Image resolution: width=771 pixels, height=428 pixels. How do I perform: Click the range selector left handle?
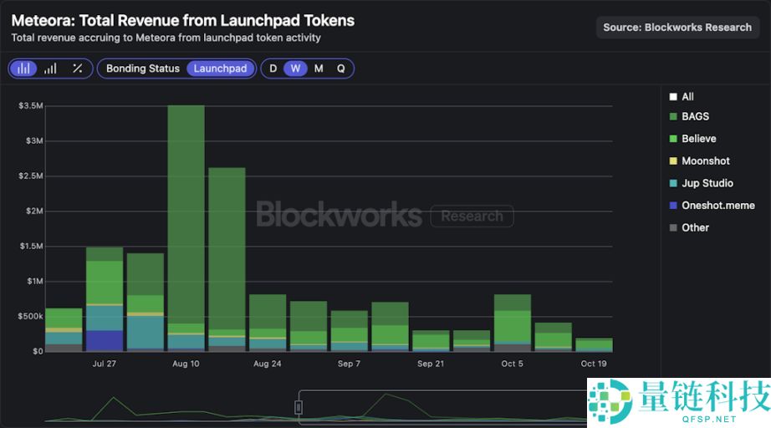[299, 407]
